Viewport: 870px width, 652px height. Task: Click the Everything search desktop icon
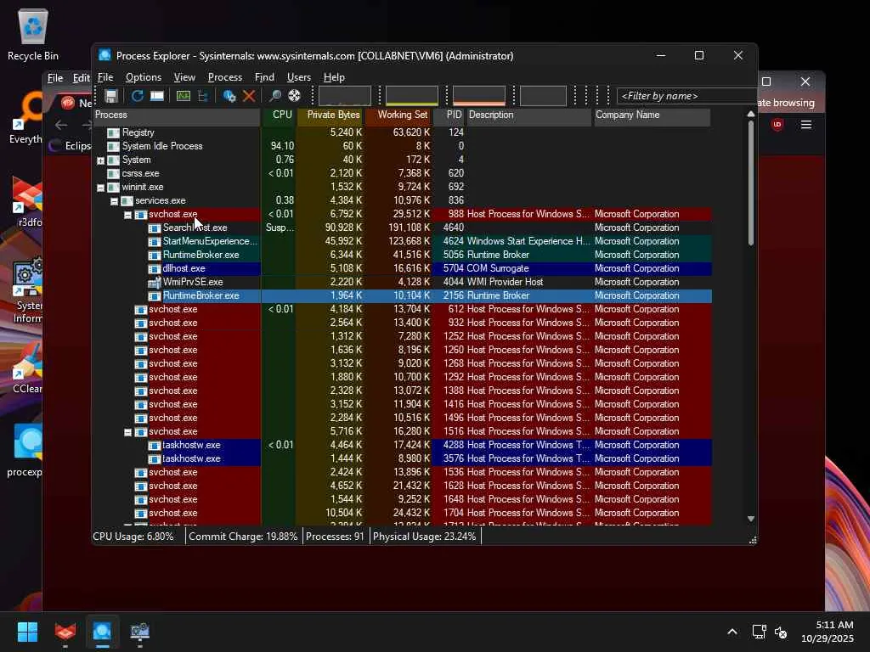26,111
